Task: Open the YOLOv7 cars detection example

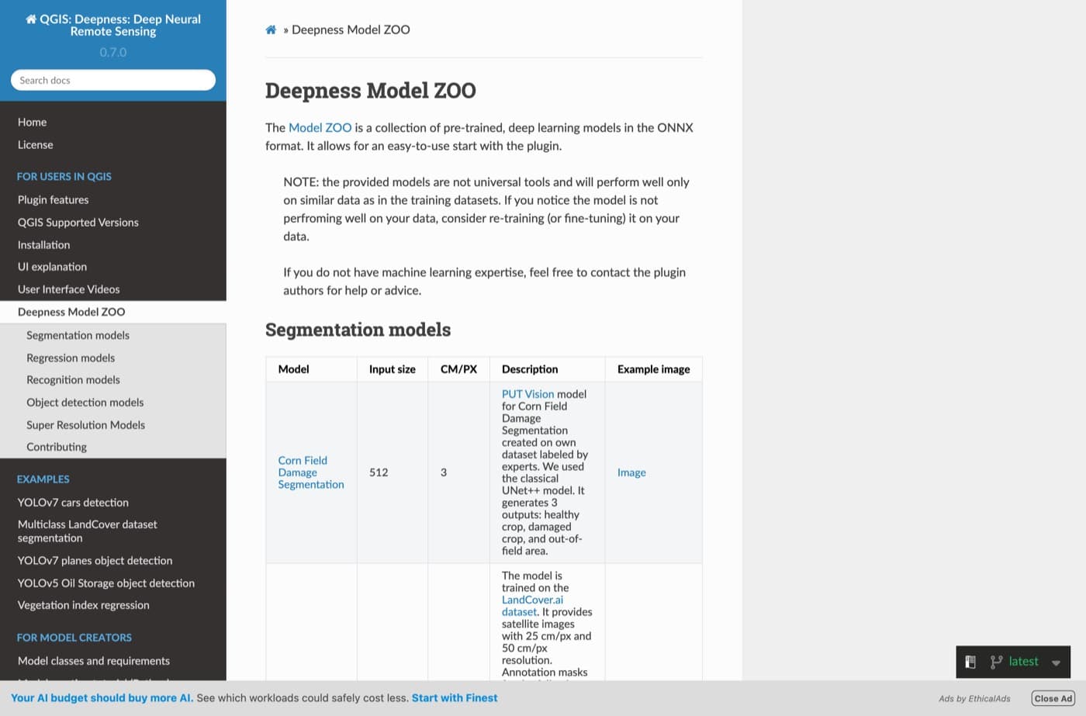Action: [x=73, y=502]
